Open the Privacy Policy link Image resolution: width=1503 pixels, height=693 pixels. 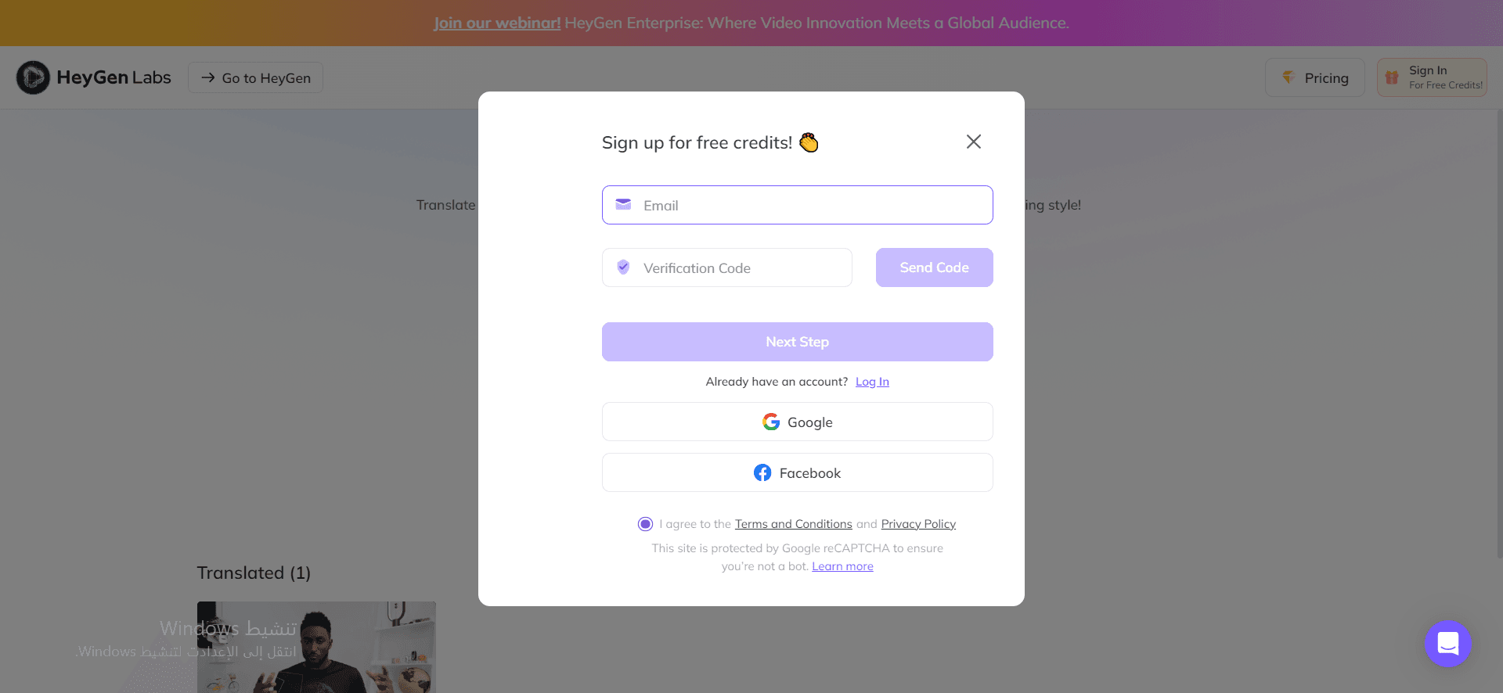tap(918, 524)
